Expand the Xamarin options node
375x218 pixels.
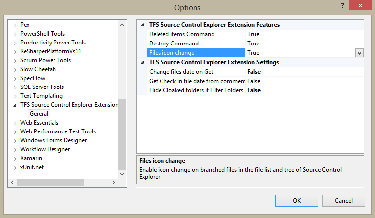point(15,158)
